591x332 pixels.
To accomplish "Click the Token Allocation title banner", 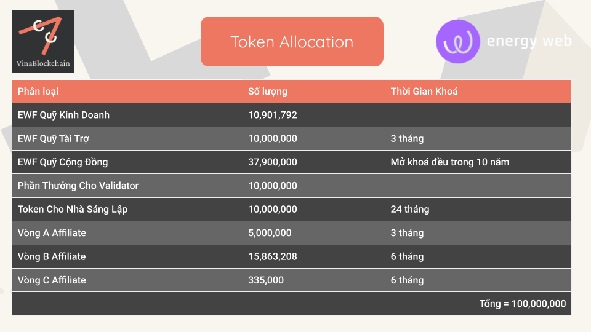I will point(292,41).
